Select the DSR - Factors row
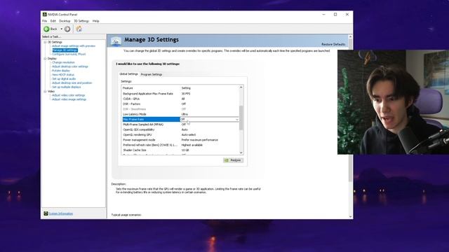The height and width of the screenshot is (252, 449). click(180, 104)
